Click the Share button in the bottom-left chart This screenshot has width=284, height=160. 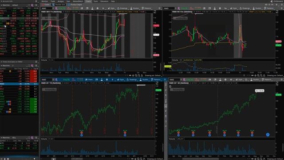(89, 80)
